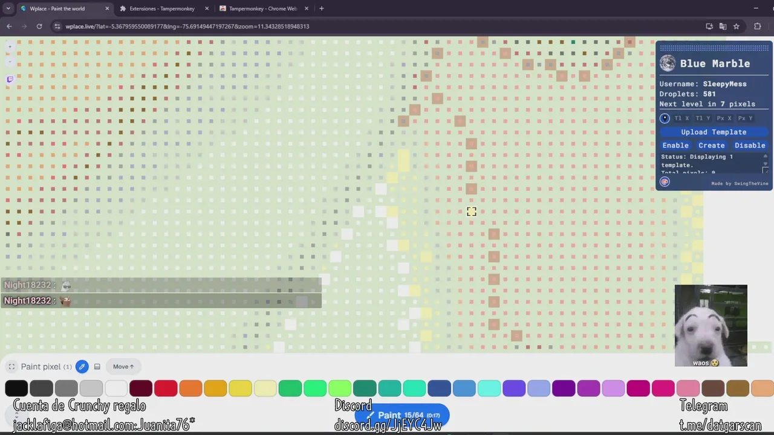Select the light cyan color swatch
The height and width of the screenshot is (435, 774).
pyautogui.click(x=489, y=388)
